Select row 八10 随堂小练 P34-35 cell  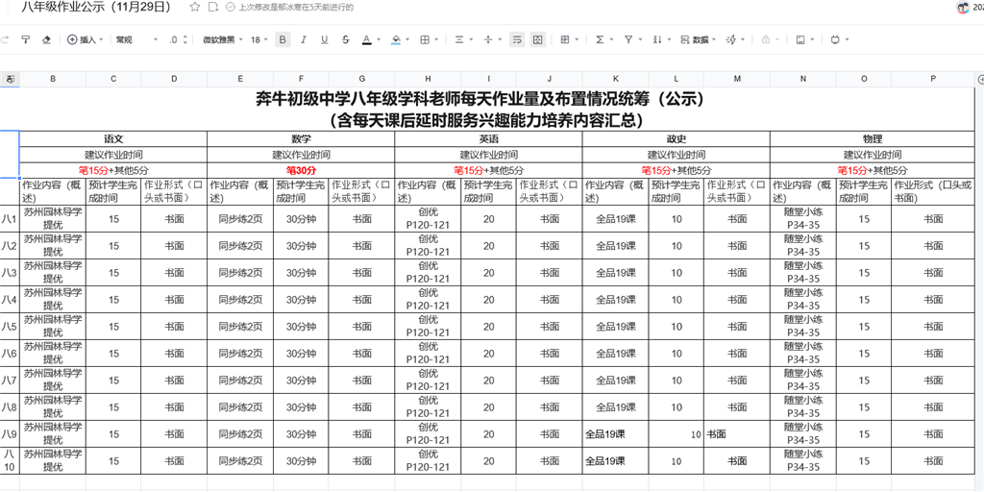802,461
